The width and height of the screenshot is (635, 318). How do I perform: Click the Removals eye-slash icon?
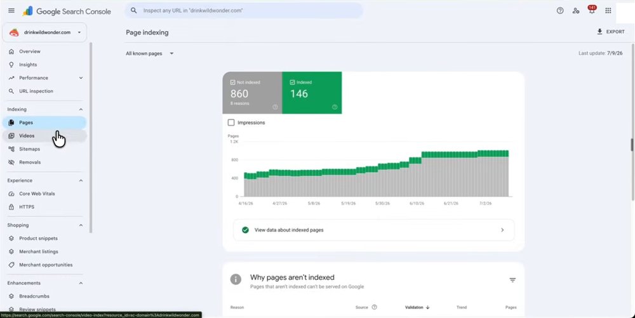[11, 162]
